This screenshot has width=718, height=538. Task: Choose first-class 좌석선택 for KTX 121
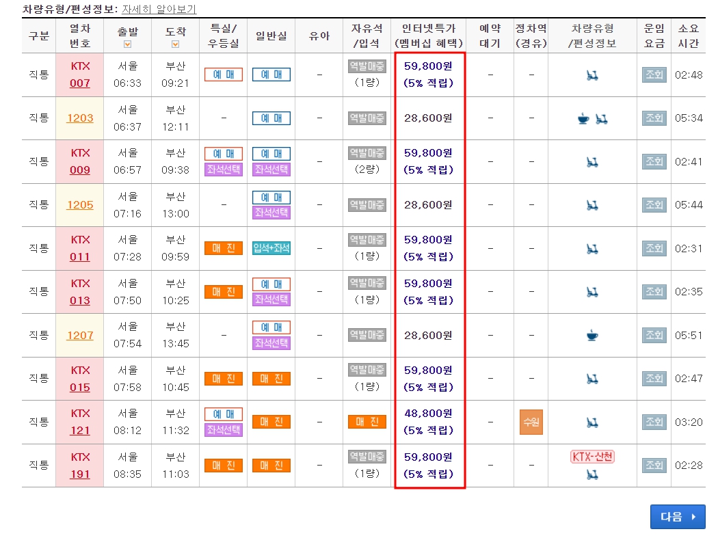pyautogui.click(x=224, y=430)
